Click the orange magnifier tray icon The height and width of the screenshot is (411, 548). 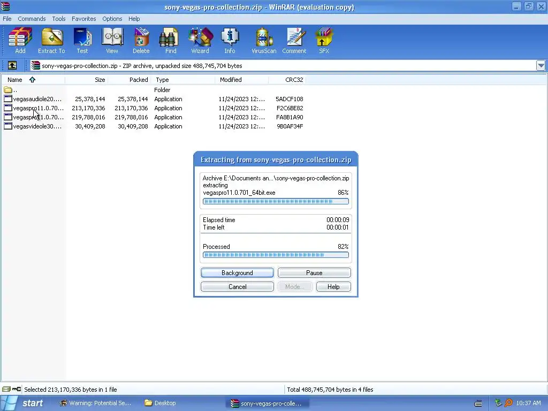[x=508, y=403]
